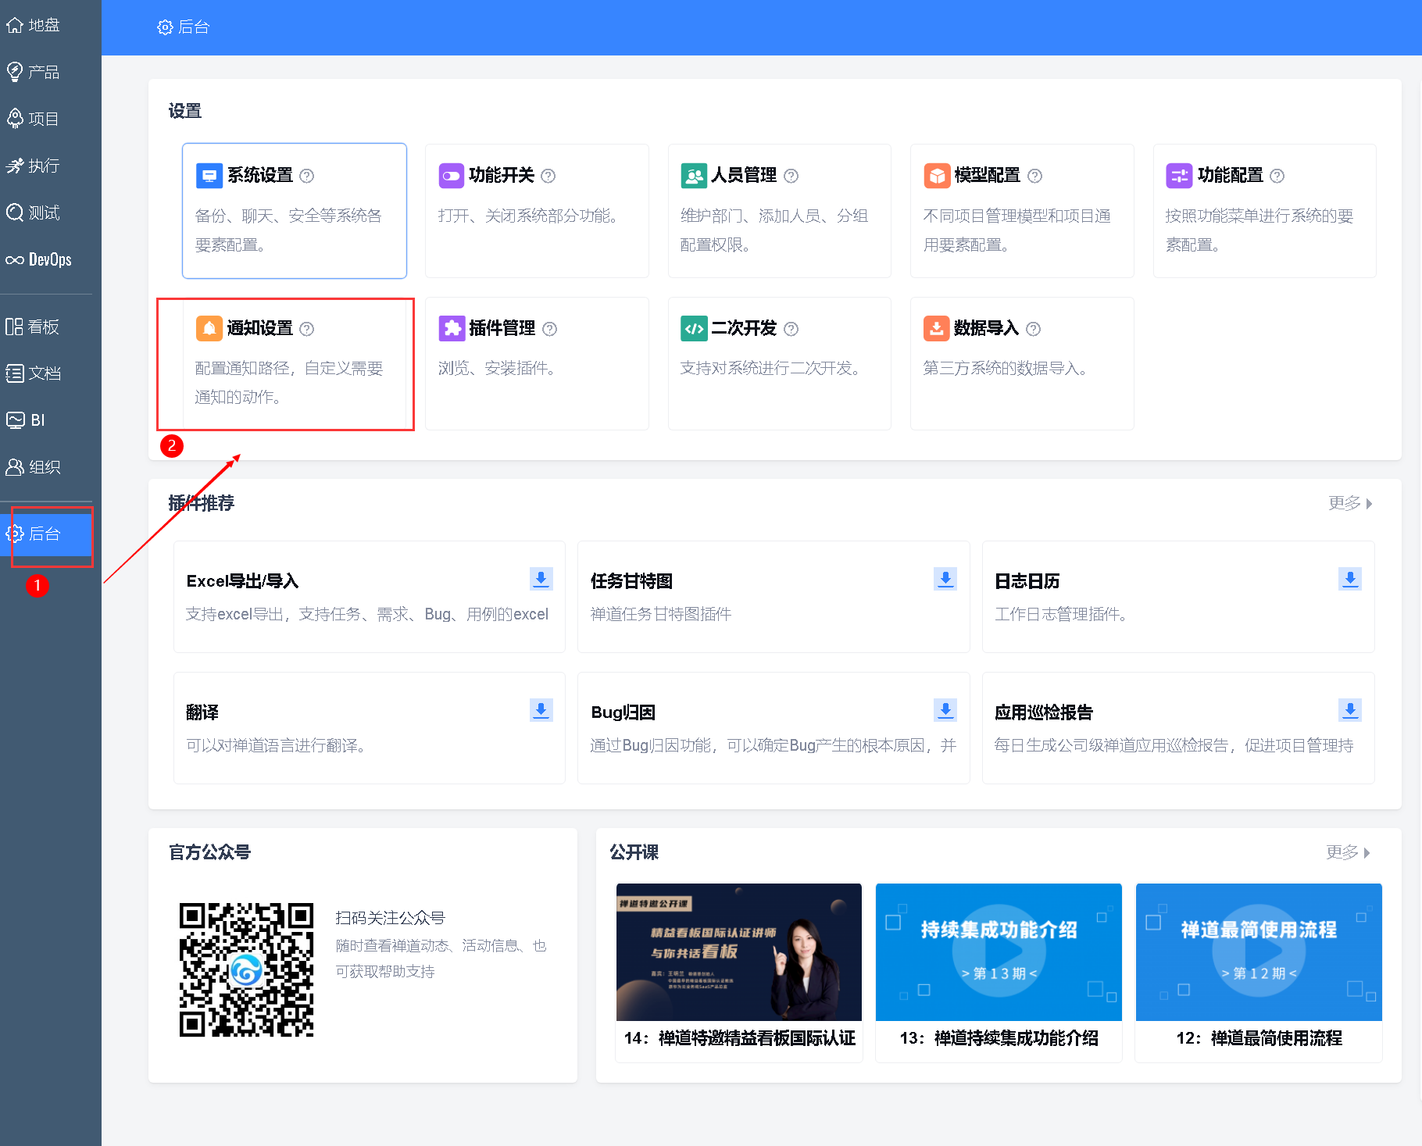The height and width of the screenshot is (1146, 1422).
Task: Show help for 系统设置
Action: [x=307, y=176]
